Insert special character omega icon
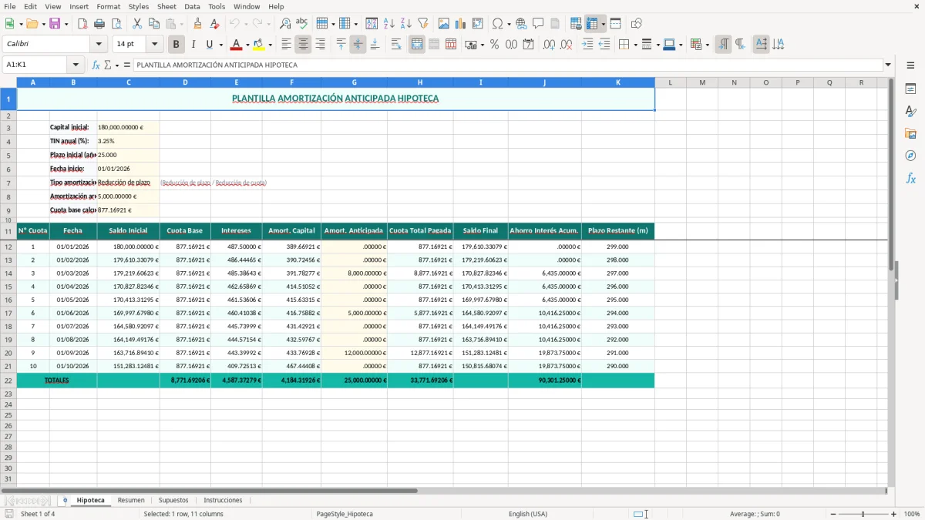The height and width of the screenshot is (520, 925). coord(497,24)
